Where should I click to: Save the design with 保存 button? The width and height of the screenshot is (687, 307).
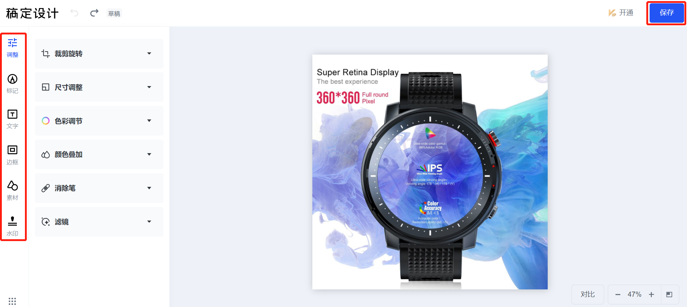tap(666, 13)
